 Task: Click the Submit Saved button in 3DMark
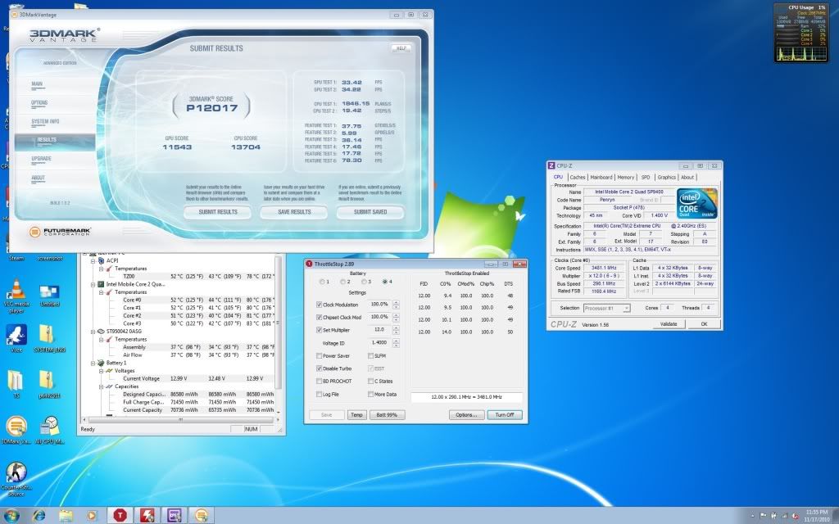click(x=370, y=212)
